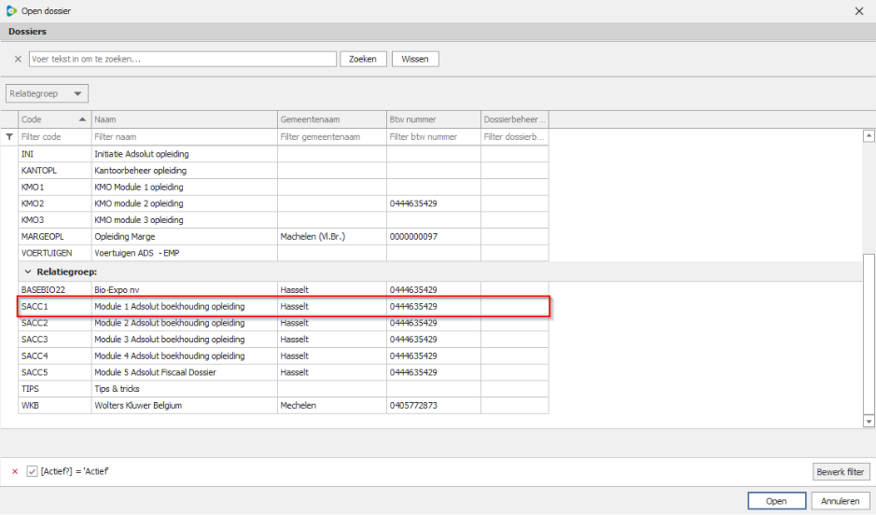This screenshot has height=515, width=876.
Task: Select the SACC1 row code
Action: tap(35, 307)
